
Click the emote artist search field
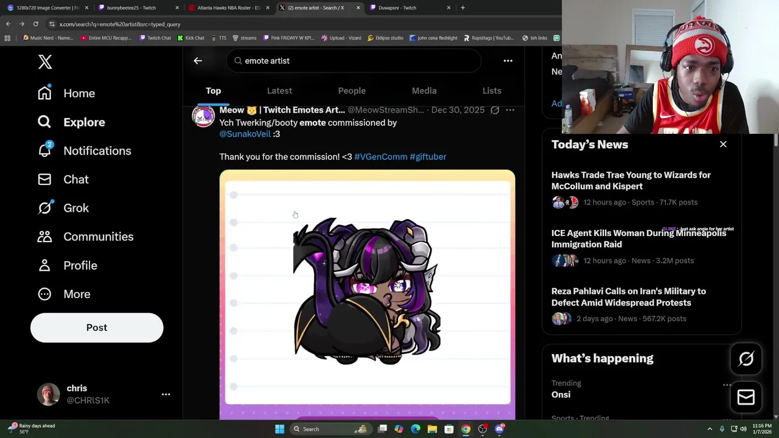coord(354,61)
